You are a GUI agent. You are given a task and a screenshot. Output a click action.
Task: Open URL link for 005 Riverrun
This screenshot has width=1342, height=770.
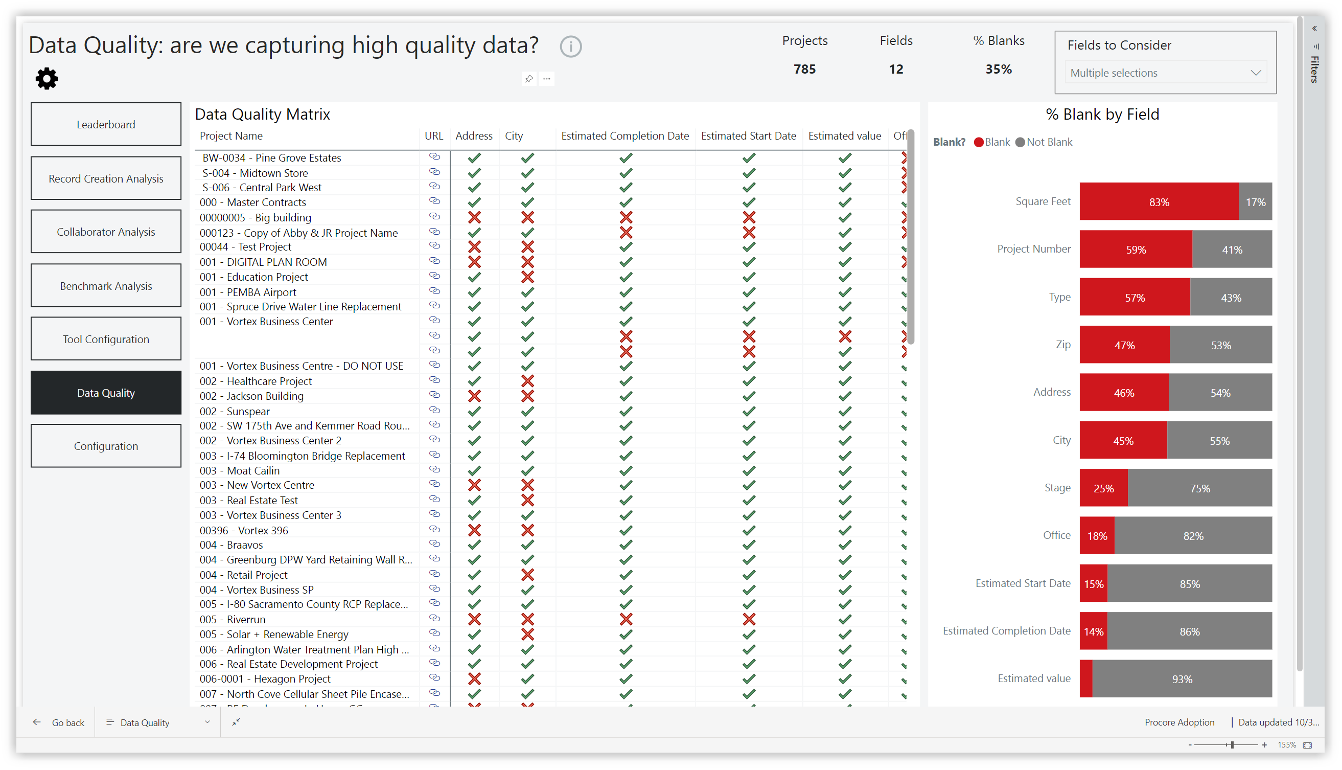click(x=434, y=619)
